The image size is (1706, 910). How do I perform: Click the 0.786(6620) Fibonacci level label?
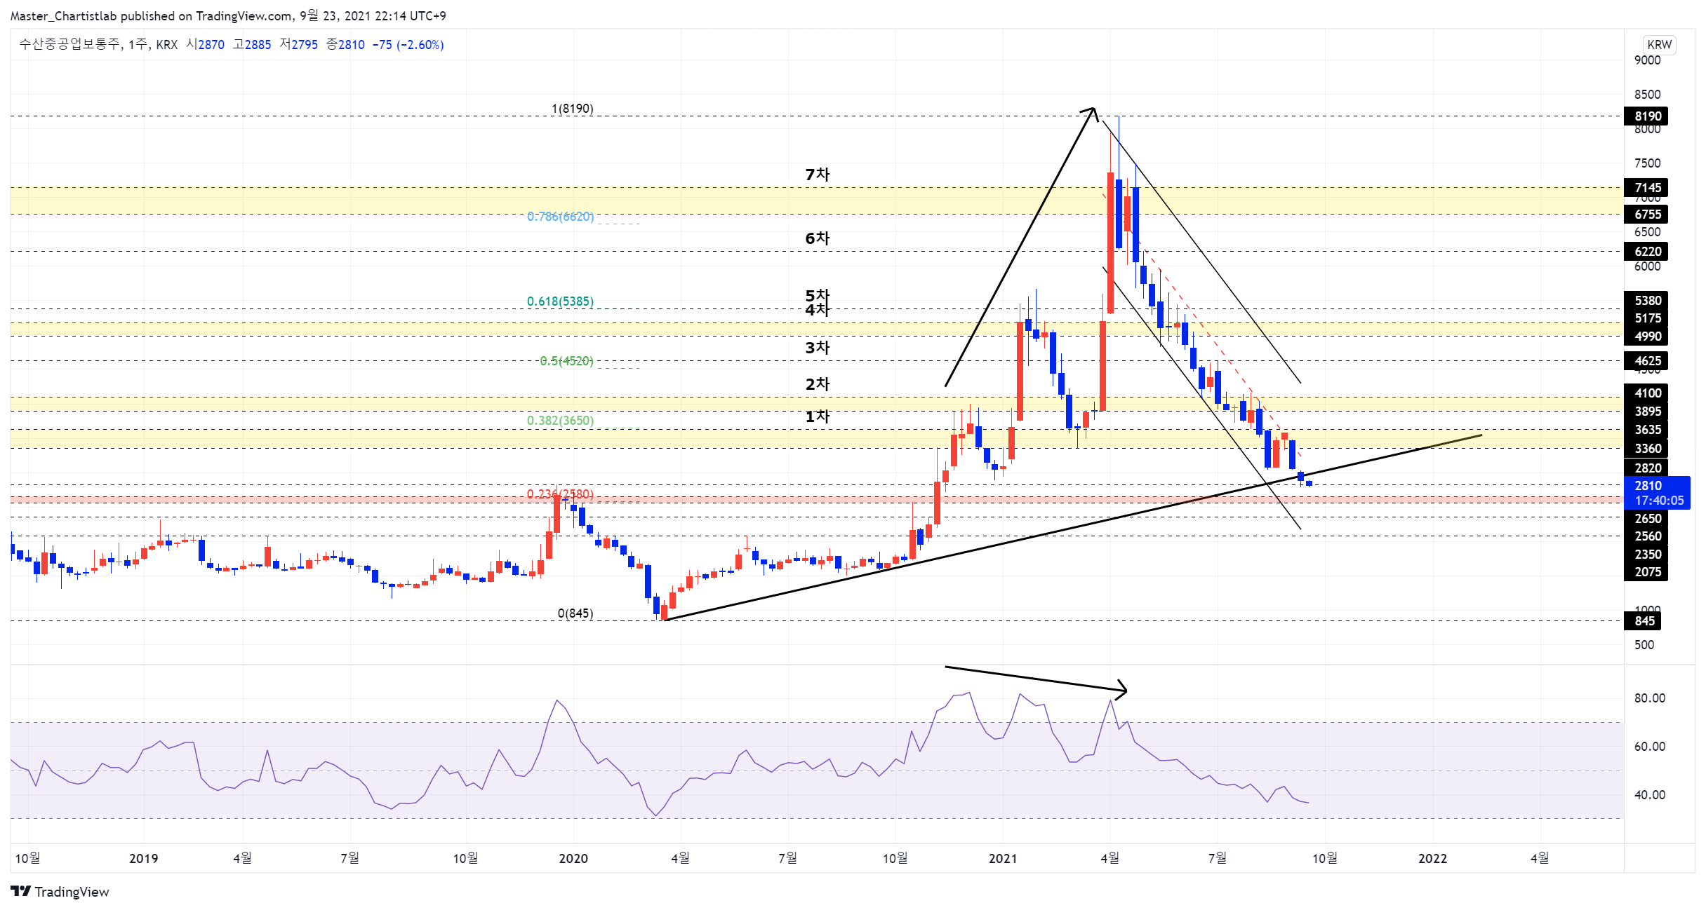(x=561, y=217)
